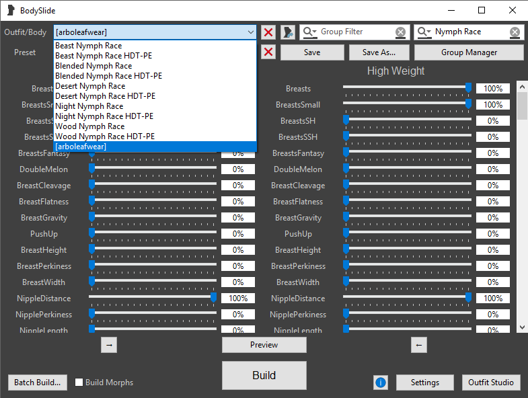Image resolution: width=528 pixels, height=398 pixels.
Task: Adjust high weight NippleDistance slider
Action: pos(468,297)
